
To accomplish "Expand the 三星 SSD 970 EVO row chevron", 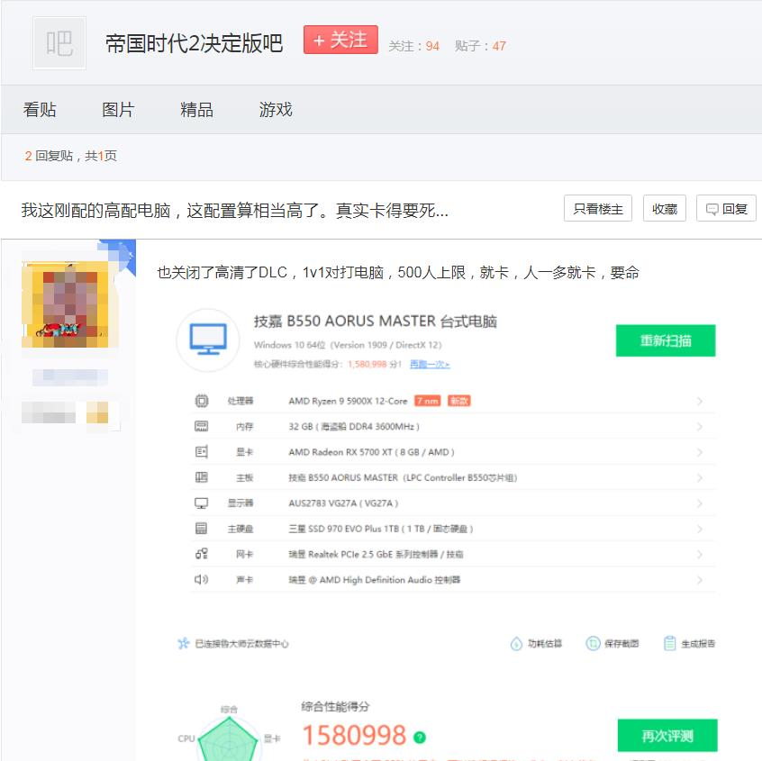I will click(699, 529).
